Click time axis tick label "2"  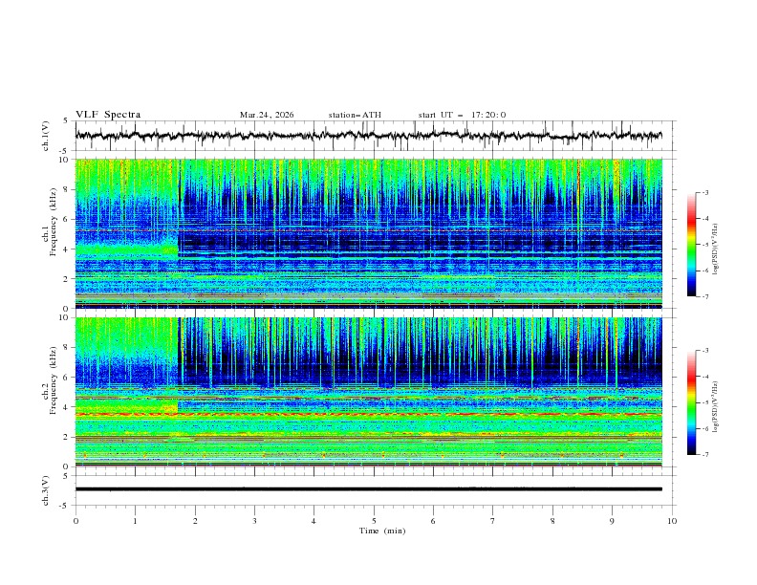[195, 521]
